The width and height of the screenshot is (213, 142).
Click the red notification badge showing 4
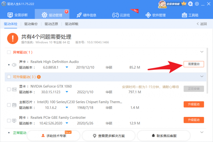pos(66,12)
